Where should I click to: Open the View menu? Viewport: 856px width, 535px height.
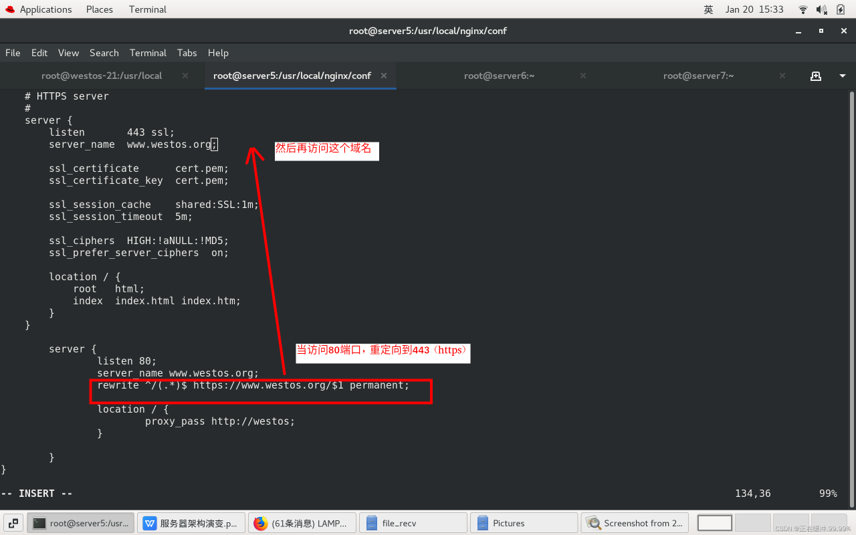68,53
